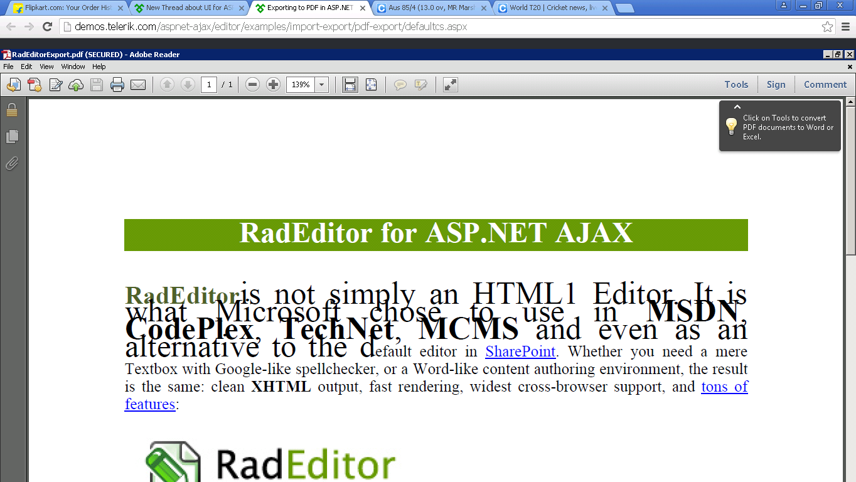856x482 pixels.
Task: Click the Open file icon in Adobe Reader
Action: (14, 85)
